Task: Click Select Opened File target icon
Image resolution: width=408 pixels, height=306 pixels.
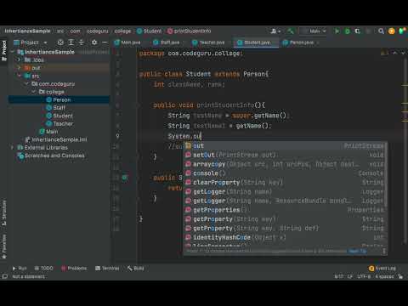Action: (x=60, y=42)
